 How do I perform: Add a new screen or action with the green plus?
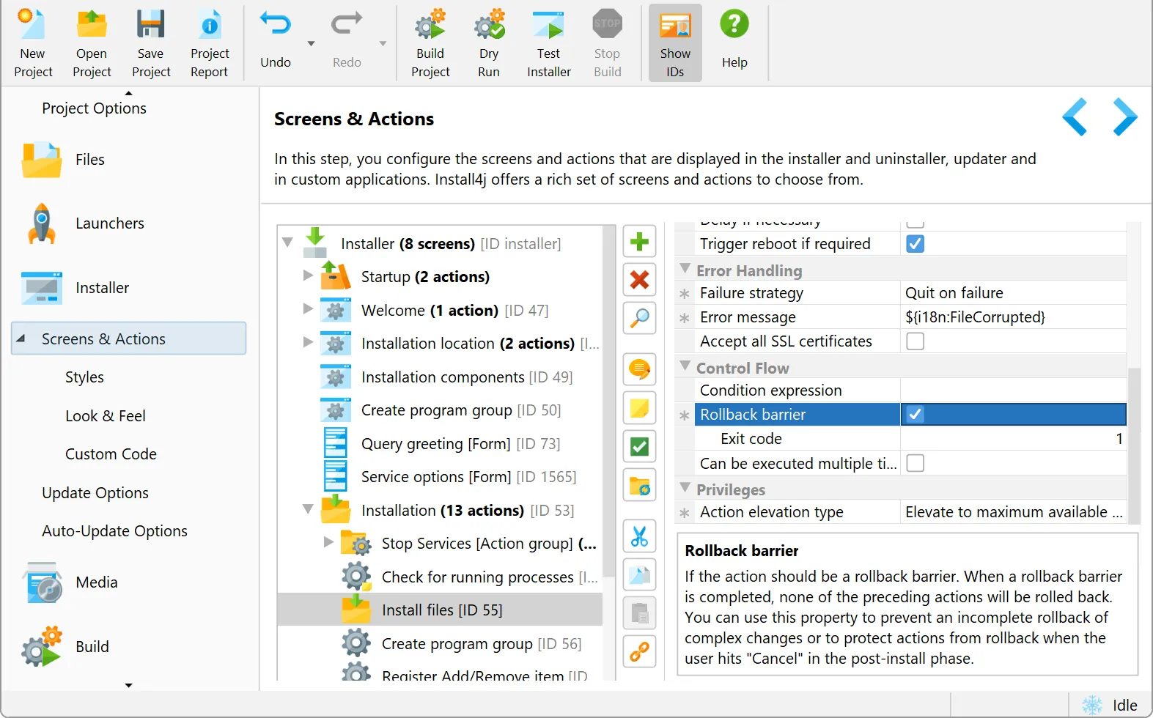click(x=639, y=242)
